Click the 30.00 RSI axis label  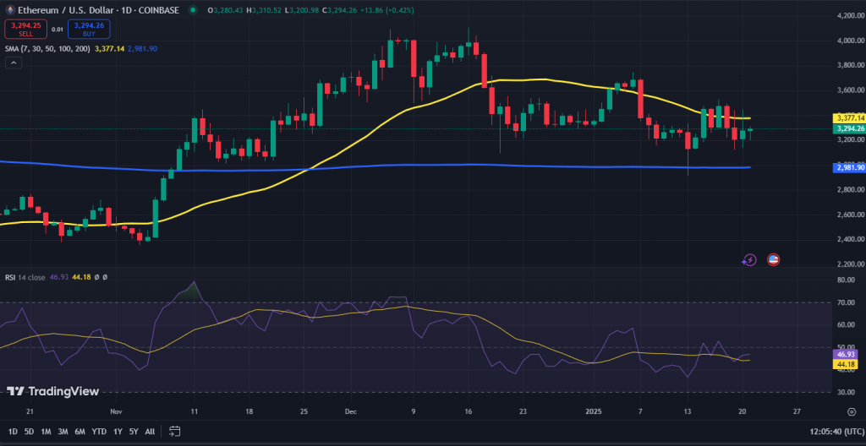tap(846, 393)
